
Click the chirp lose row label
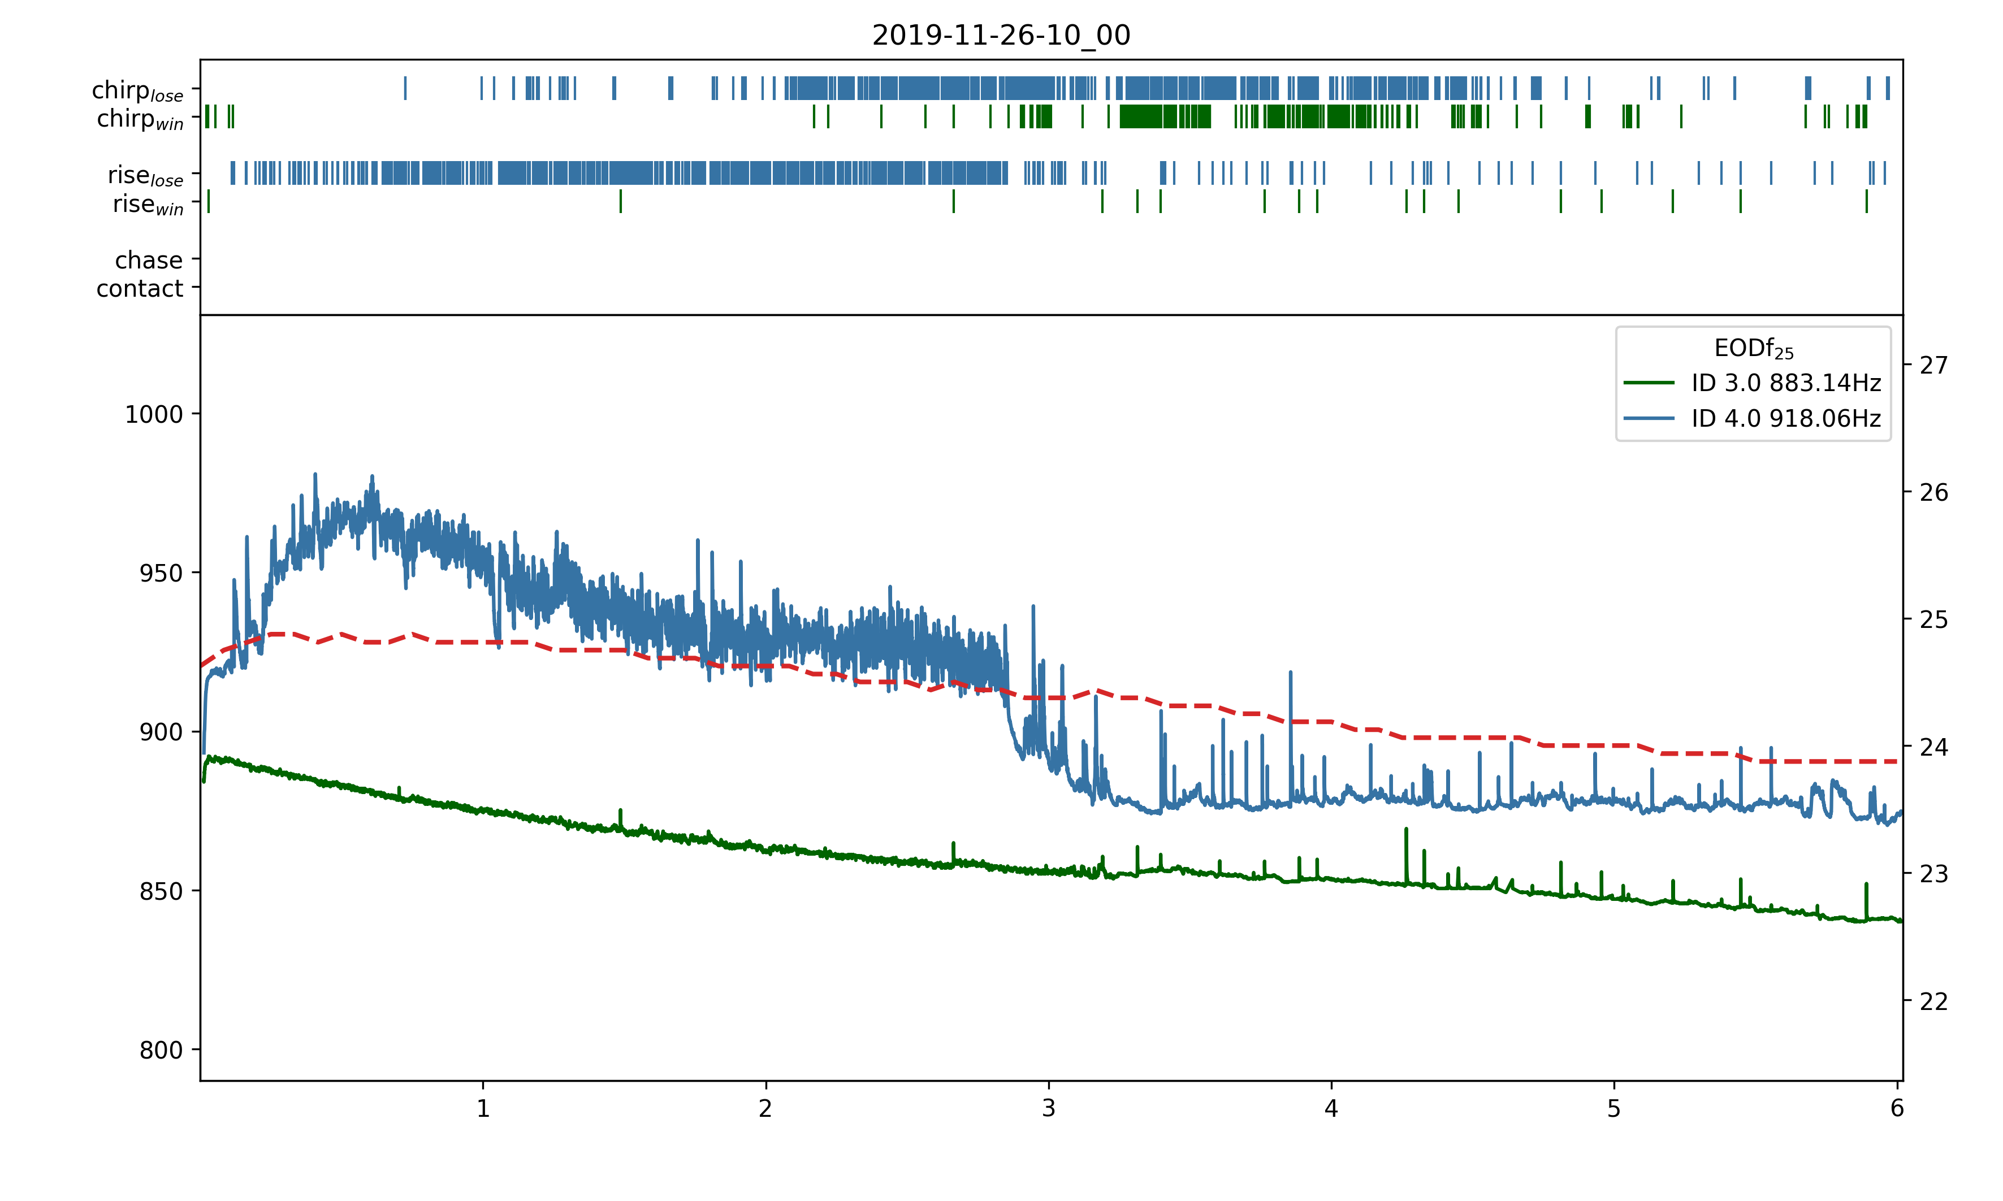(x=137, y=90)
